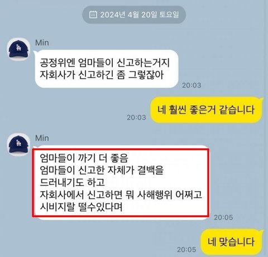Tap the line 엄마들이 신고한 자체가 결백을

pyautogui.click(x=102, y=170)
